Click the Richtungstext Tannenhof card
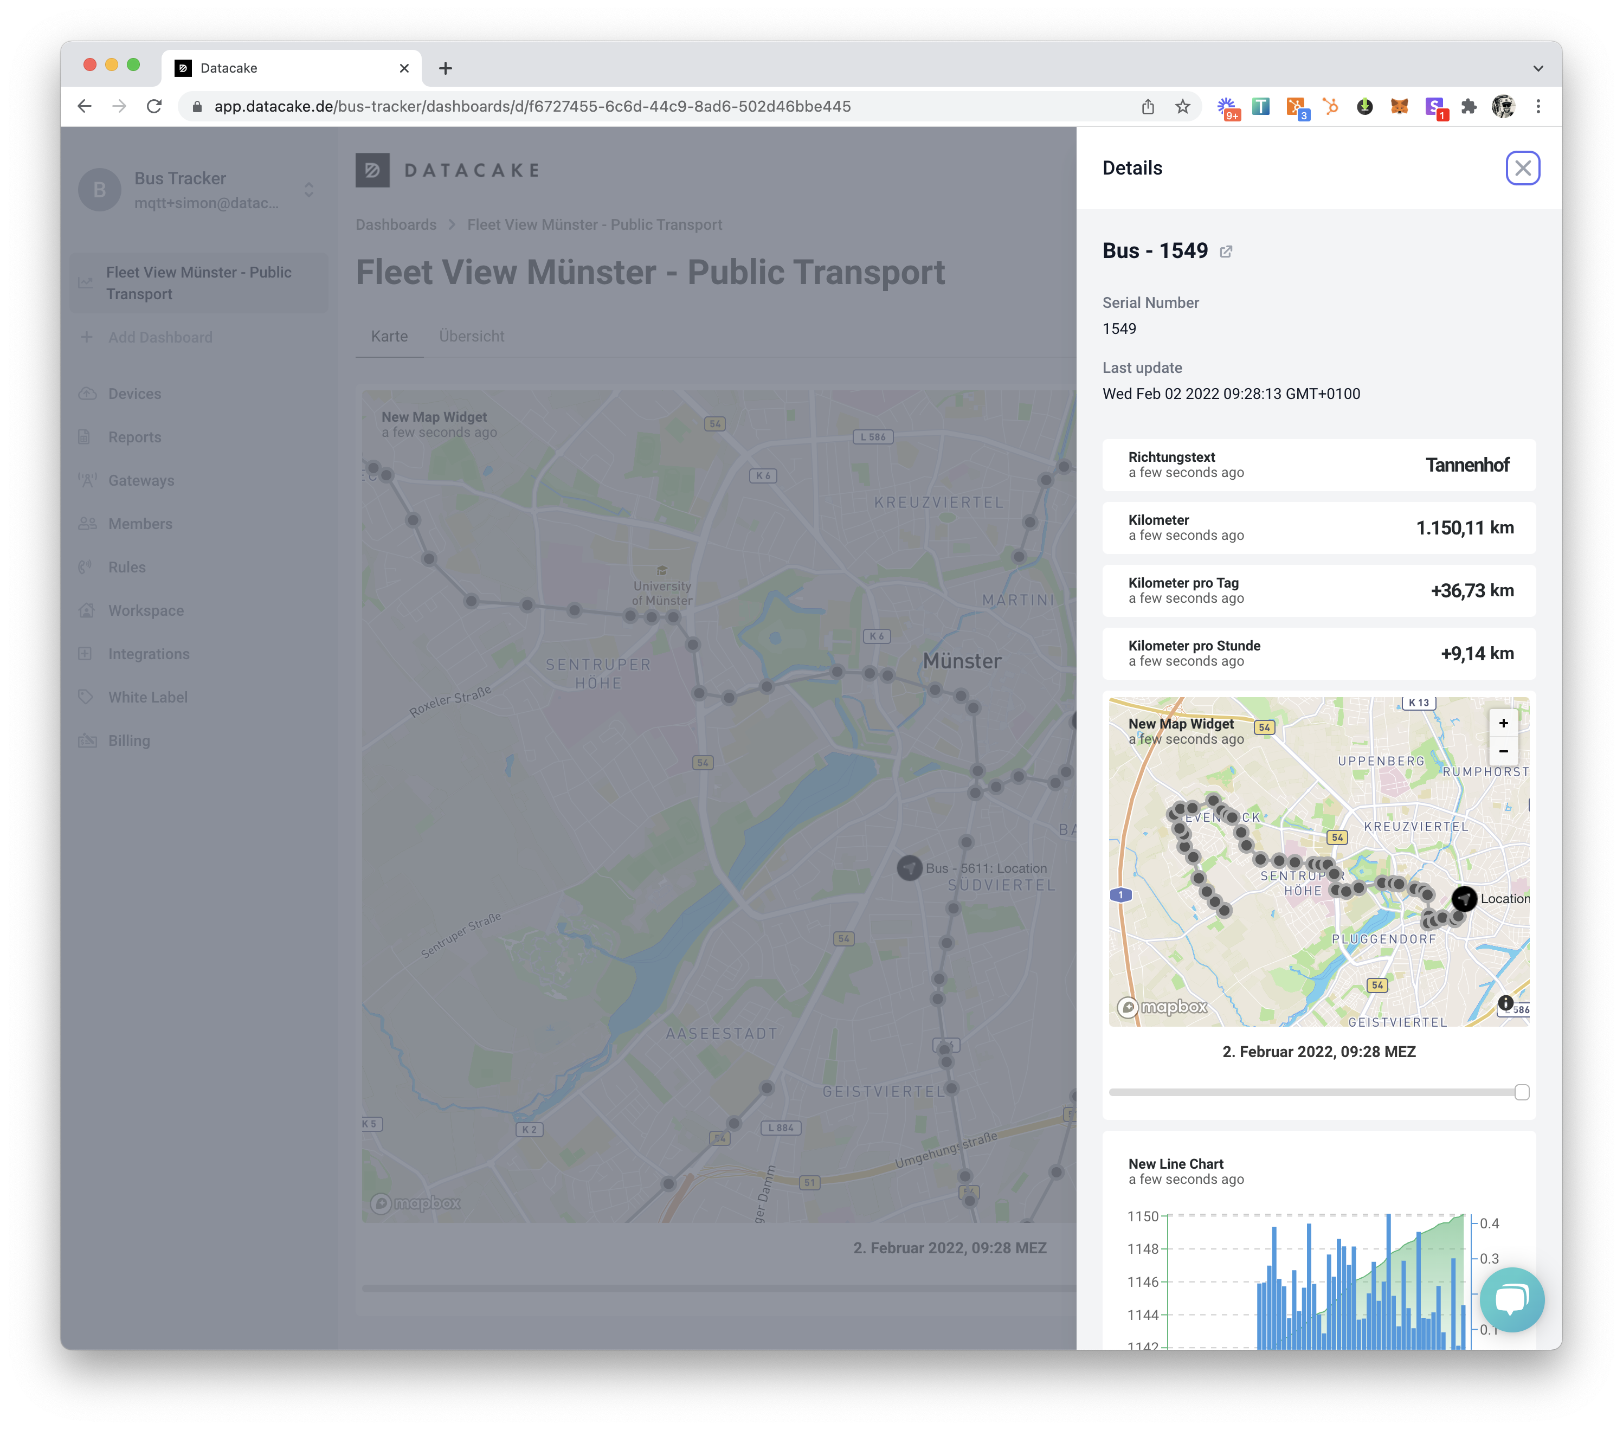This screenshot has width=1623, height=1430. point(1318,465)
